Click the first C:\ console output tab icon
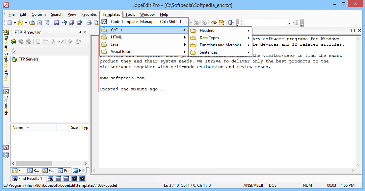This screenshot has height=191, width=365. tap(74, 179)
